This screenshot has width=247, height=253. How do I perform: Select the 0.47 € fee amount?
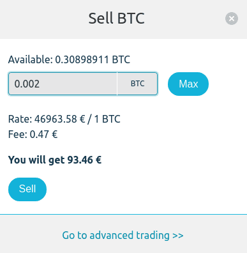43,134
